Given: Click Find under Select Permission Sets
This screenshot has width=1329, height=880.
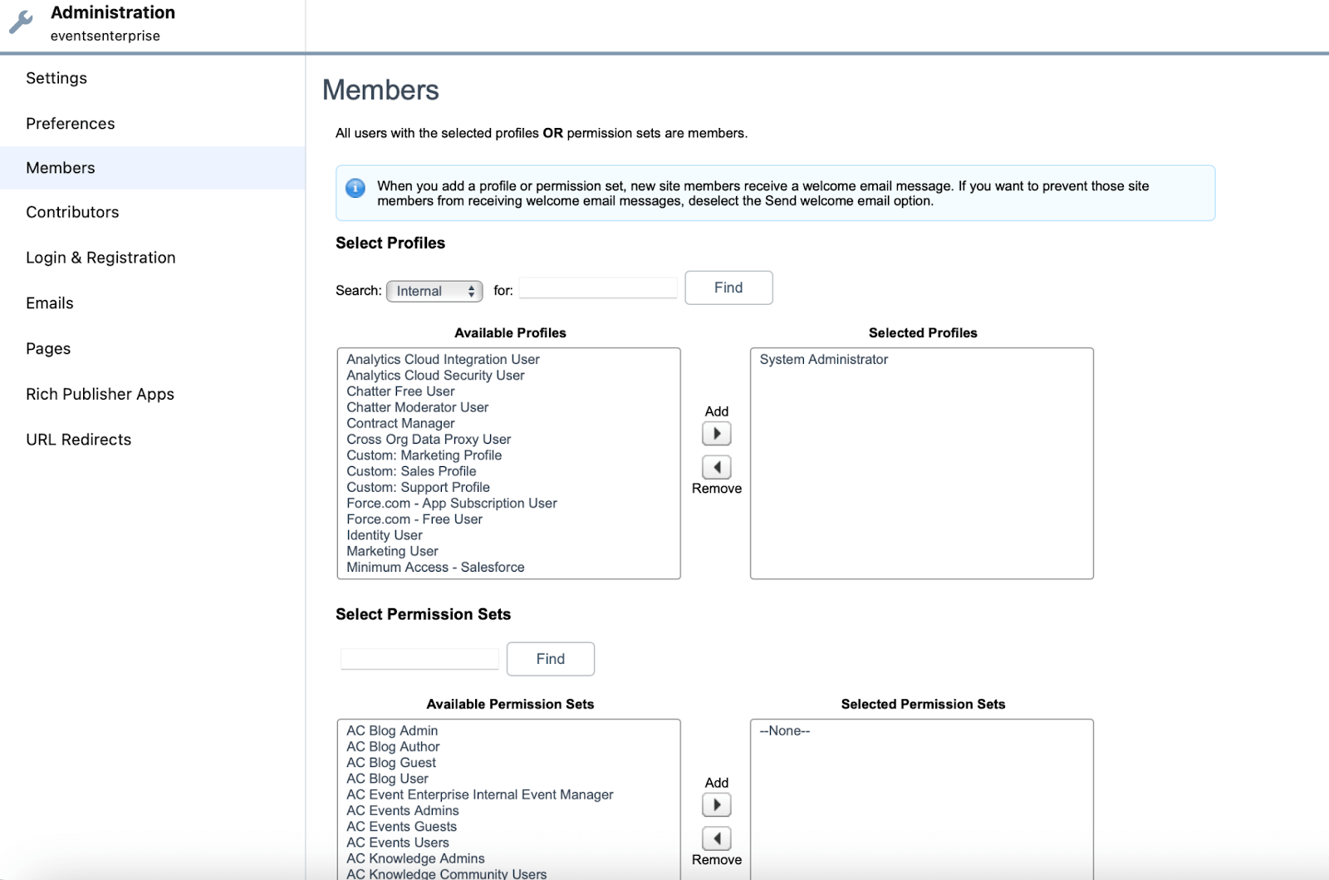Looking at the screenshot, I should (x=550, y=658).
